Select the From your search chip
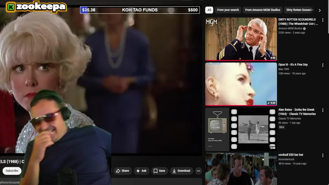 [228, 10]
